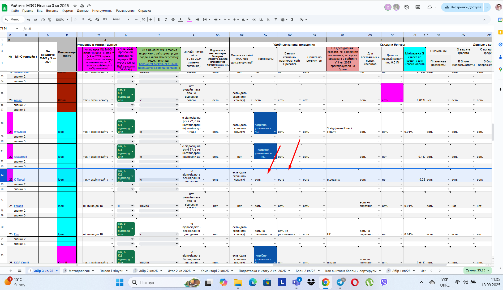The width and height of the screenshot is (503, 290).
Task: Click the Настройки Доступа button
Action: [463, 7]
